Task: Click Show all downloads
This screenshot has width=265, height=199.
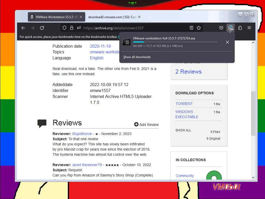Action: pyautogui.click(x=137, y=57)
